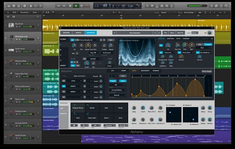Viewport: 235px width, 149px height.
Task: Click the Synth Plucks track icon
Action: (11, 137)
